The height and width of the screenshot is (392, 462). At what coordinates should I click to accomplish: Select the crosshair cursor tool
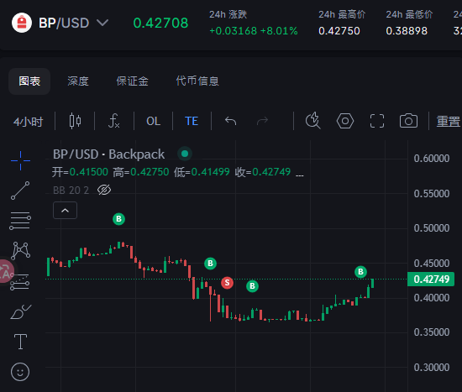click(21, 160)
